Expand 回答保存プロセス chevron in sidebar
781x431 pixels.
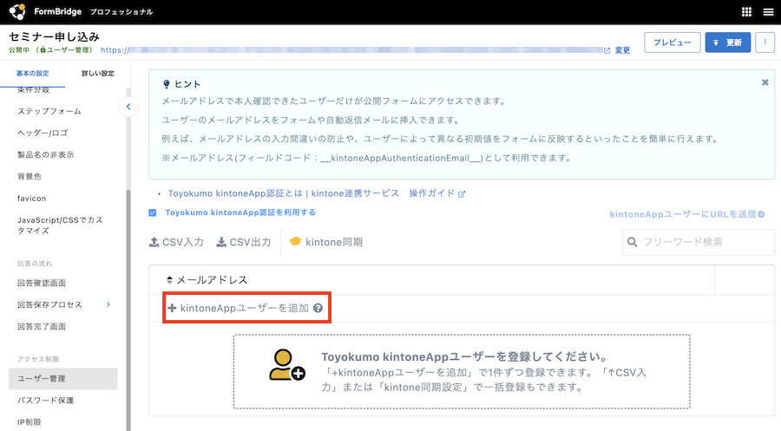pyautogui.click(x=108, y=304)
